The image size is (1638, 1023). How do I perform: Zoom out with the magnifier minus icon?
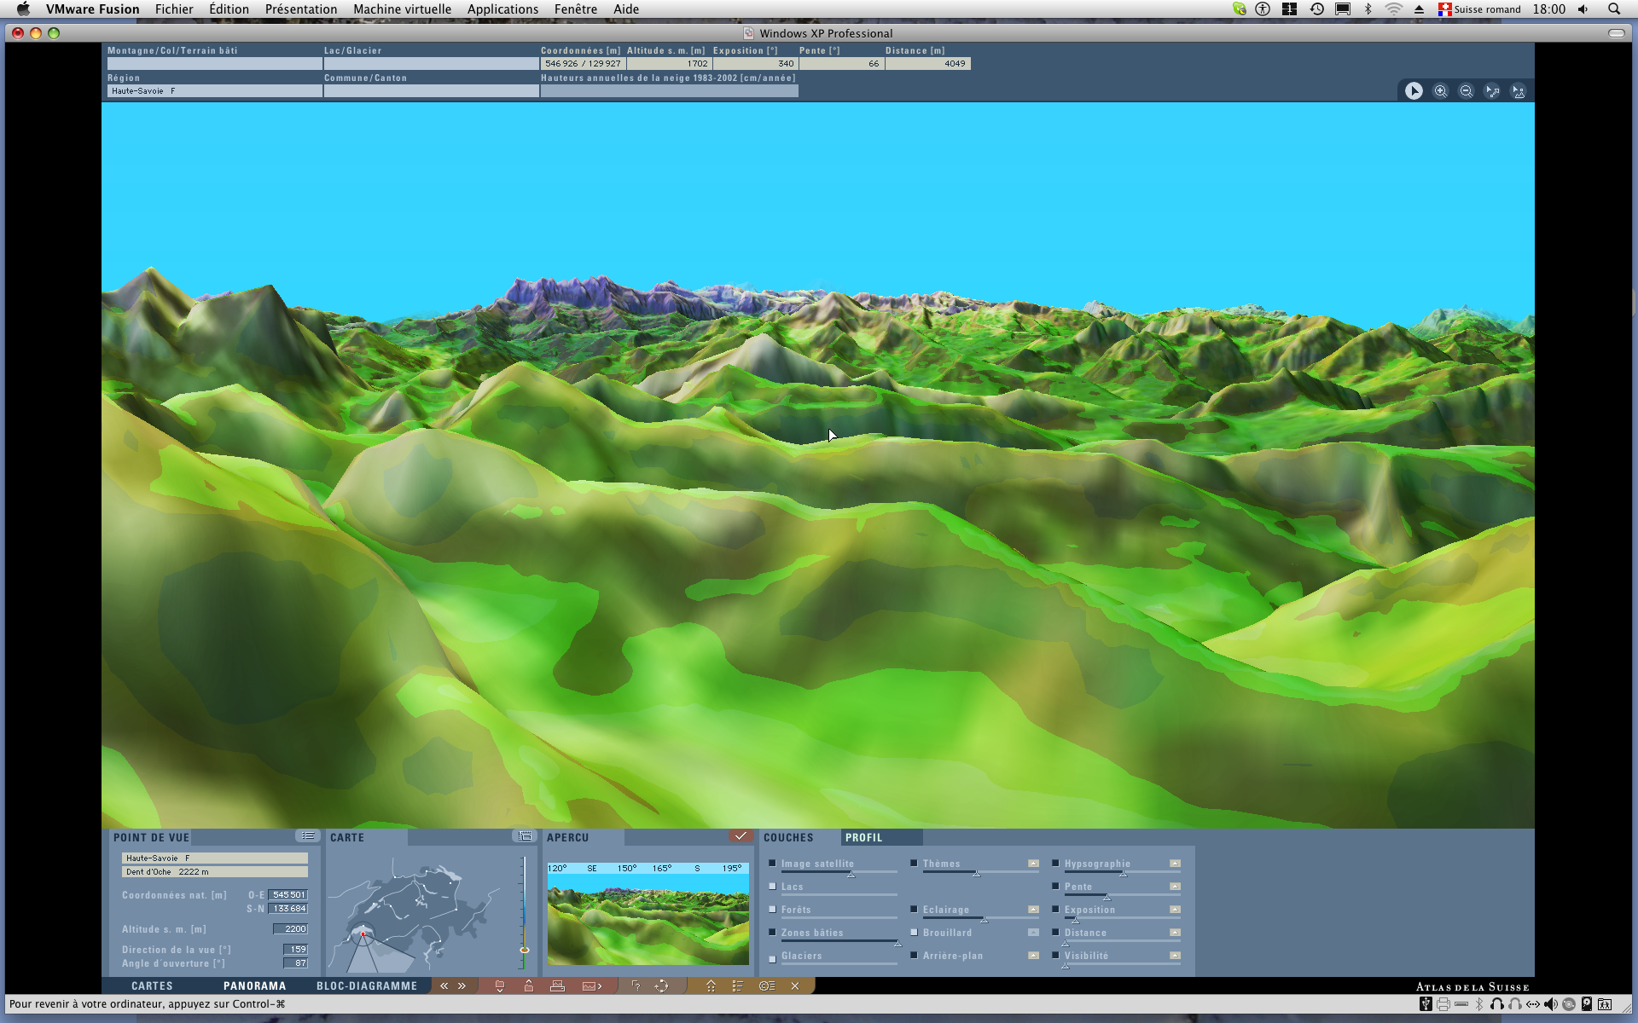1467,91
